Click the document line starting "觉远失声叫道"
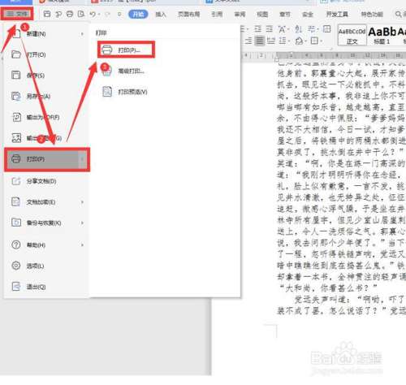Screen dimensions: 406x385 tap(350, 299)
